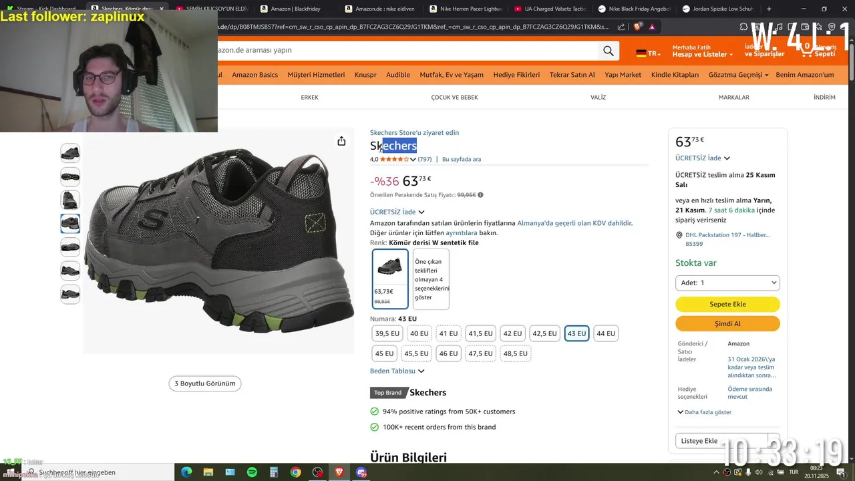Click the Sepete Ekle button
Image resolution: width=855 pixels, height=481 pixels.
(x=727, y=304)
